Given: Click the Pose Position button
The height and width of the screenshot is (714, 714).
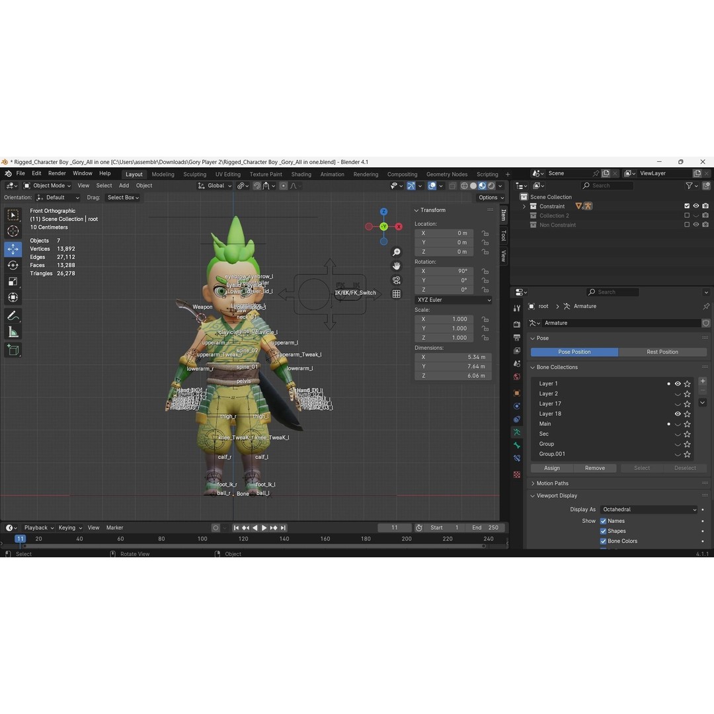Looking at the screenshot, I should click(x=575, y=352).
